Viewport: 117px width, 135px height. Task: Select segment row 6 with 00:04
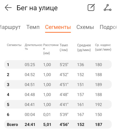[x=58, y=115]
